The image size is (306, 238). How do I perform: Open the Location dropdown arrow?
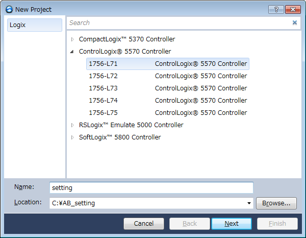click(249, 203)
